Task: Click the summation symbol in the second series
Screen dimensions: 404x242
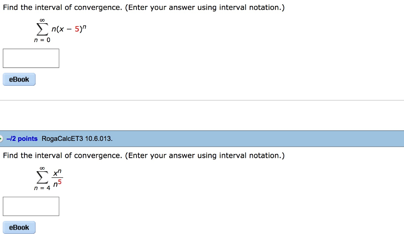Action: 42,177
